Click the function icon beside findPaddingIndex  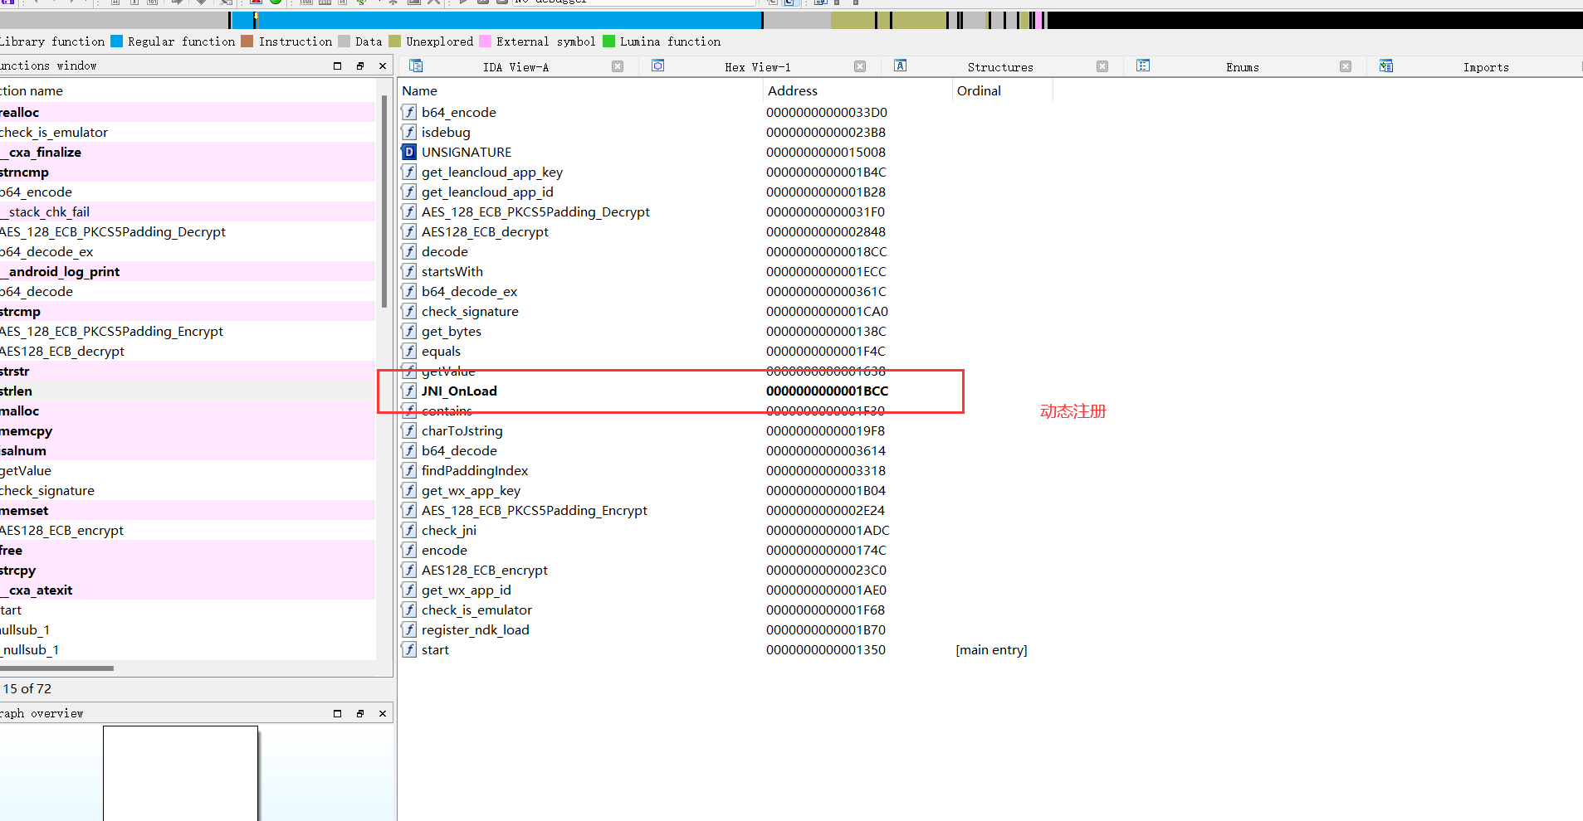(x=409, y=470)
